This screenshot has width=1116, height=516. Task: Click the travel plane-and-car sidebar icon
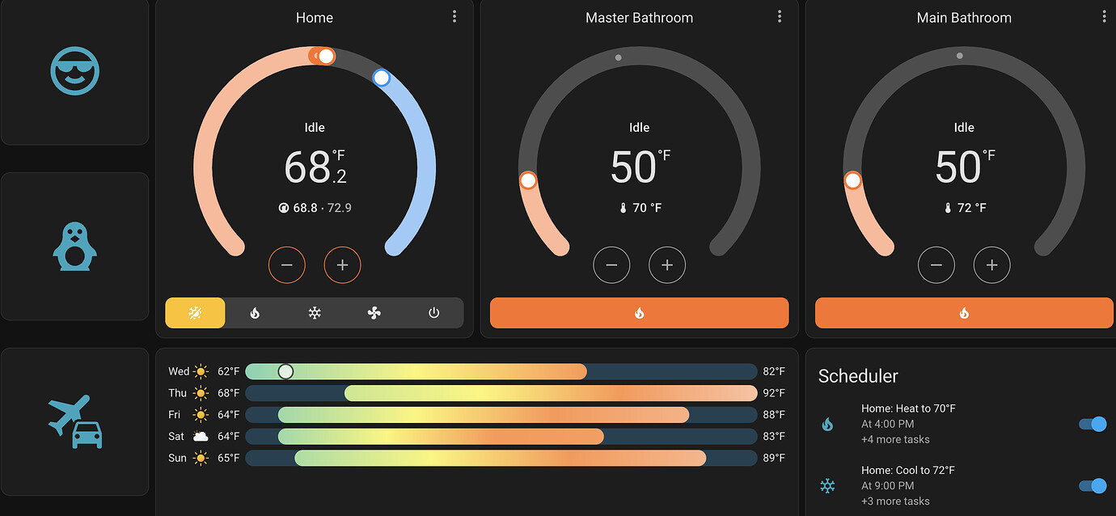click(74, 420)
